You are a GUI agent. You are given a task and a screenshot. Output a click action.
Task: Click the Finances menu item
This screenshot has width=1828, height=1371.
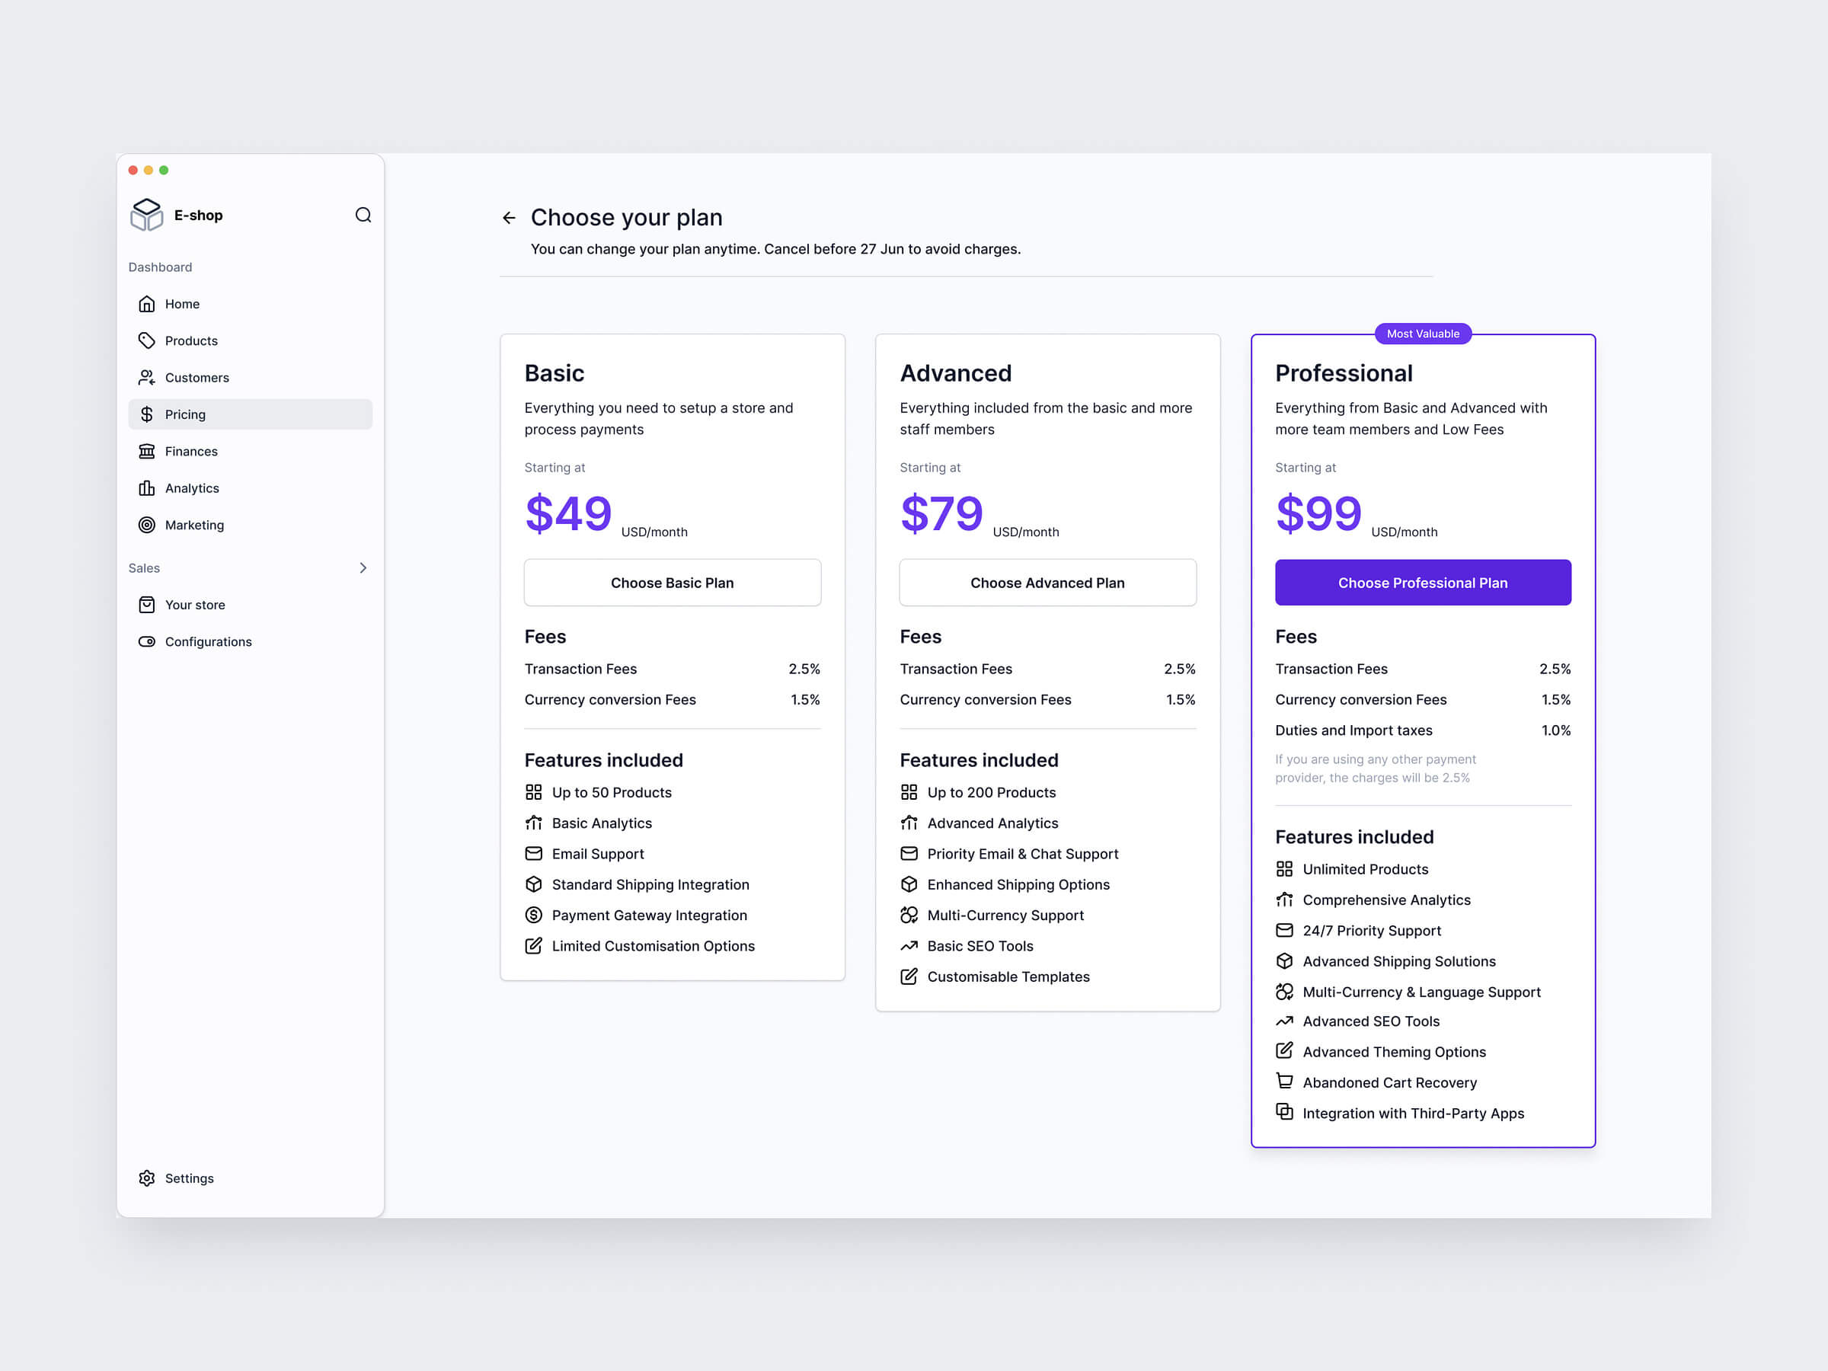click(x=194, y=451)
